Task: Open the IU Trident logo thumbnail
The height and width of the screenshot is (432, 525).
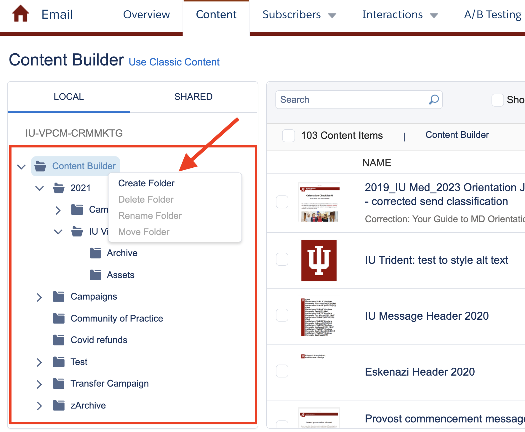Action: 319,260
